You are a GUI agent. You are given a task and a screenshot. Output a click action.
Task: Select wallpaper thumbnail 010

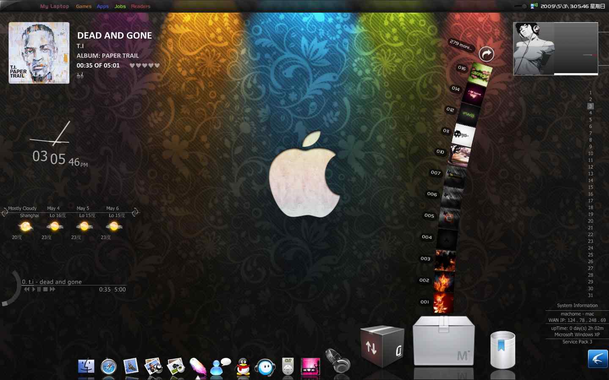click(458, 155)
